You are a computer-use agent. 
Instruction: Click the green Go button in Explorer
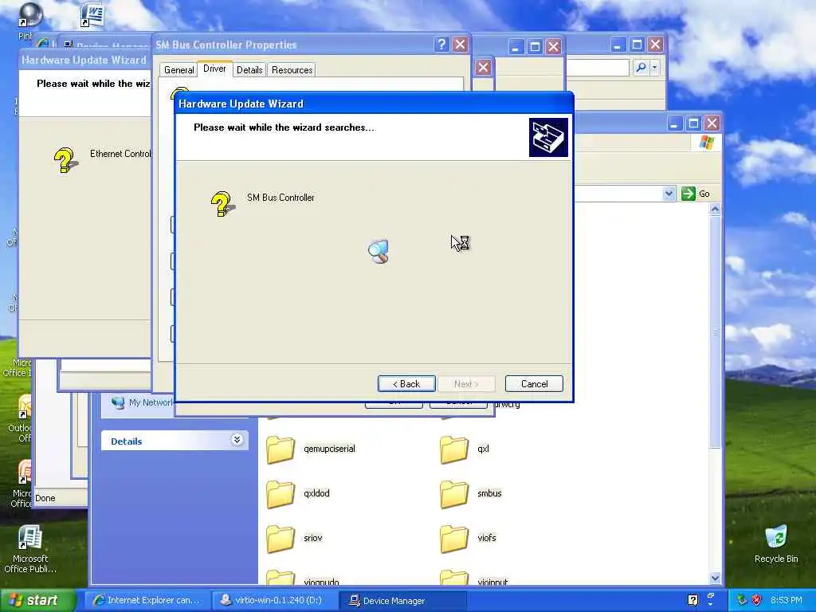(696, 194)
